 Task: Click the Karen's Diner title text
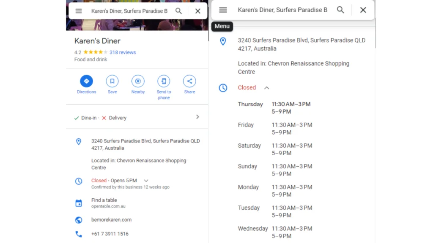tap(97, 41)
